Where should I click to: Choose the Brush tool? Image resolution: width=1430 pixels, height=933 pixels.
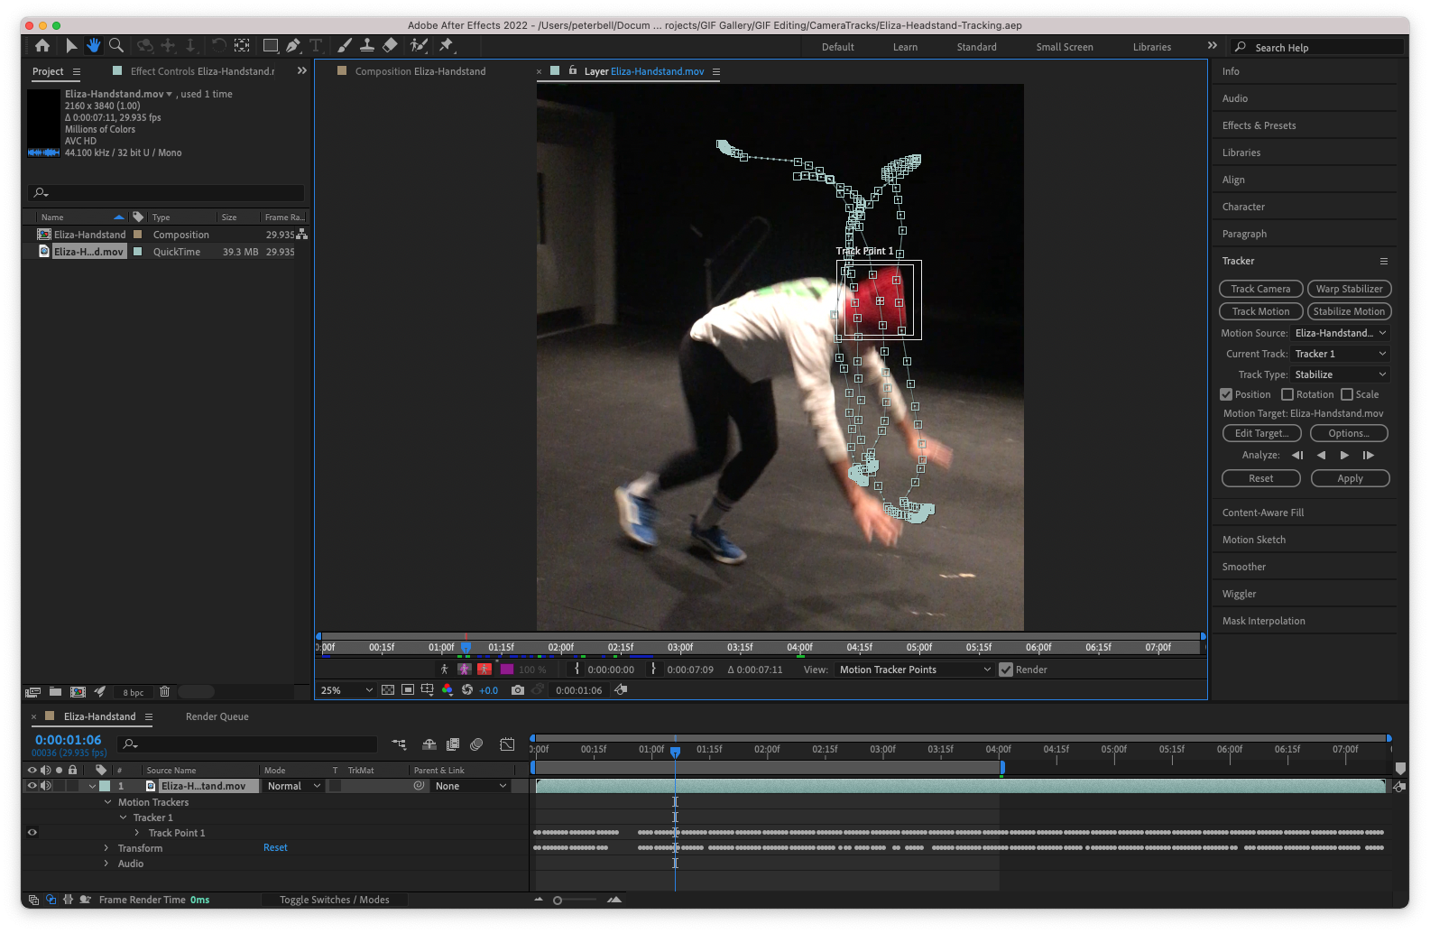pyautogui.click(x=345, y=46)
